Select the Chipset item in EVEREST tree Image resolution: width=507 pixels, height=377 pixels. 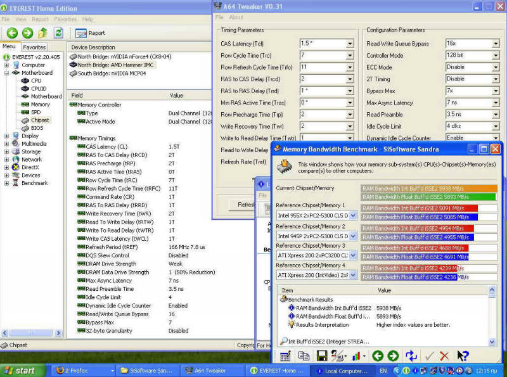point(40,120)
